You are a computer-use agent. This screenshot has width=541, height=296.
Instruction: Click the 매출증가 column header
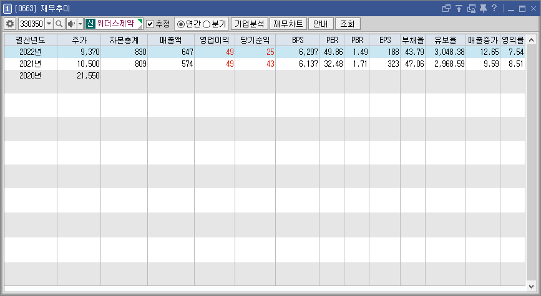click(x=483, y=40)
